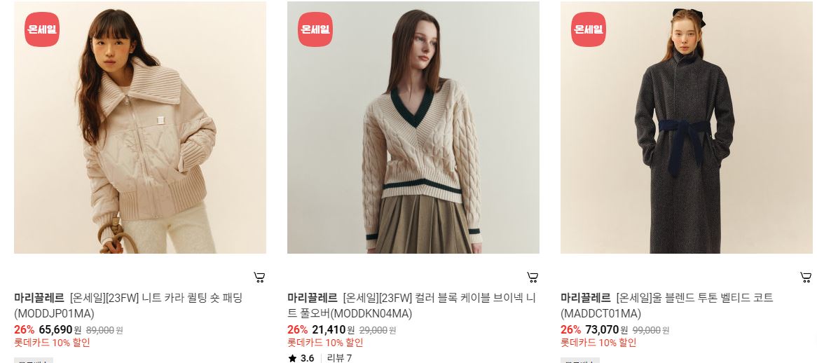
Task: Click cart icon for cable V-neck pullover
Action: (533, 277)
